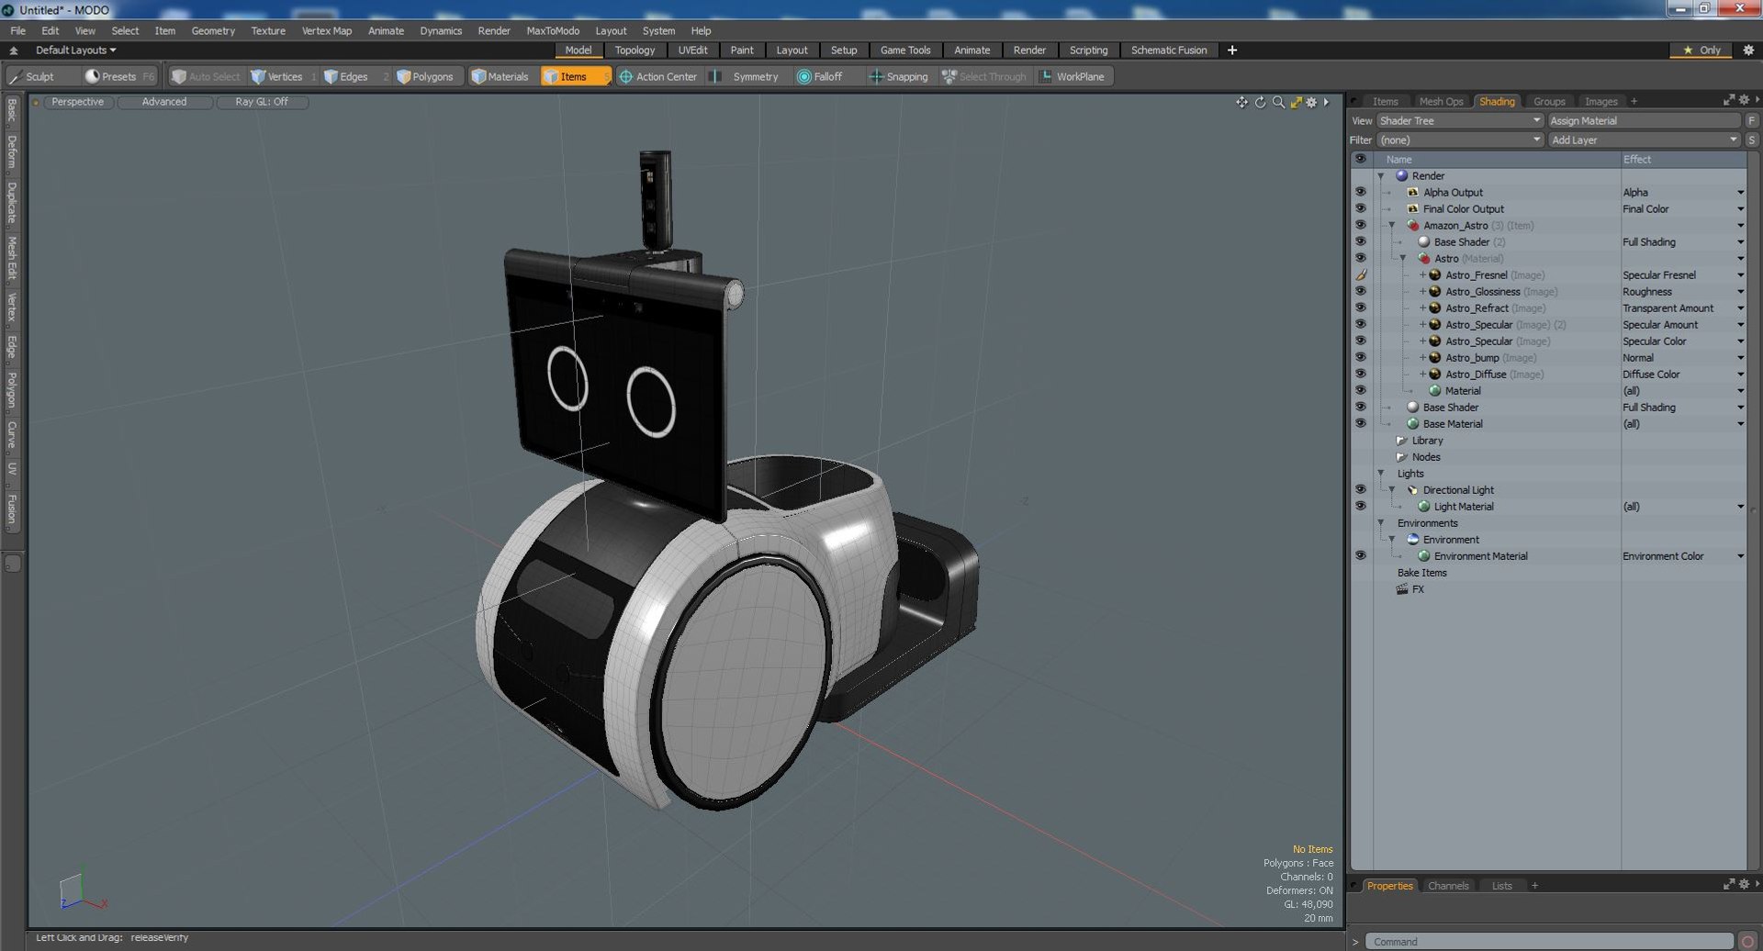Click the viewport rotate icon
This screenshot has height=951, width=1763.
coord(1260,102)
